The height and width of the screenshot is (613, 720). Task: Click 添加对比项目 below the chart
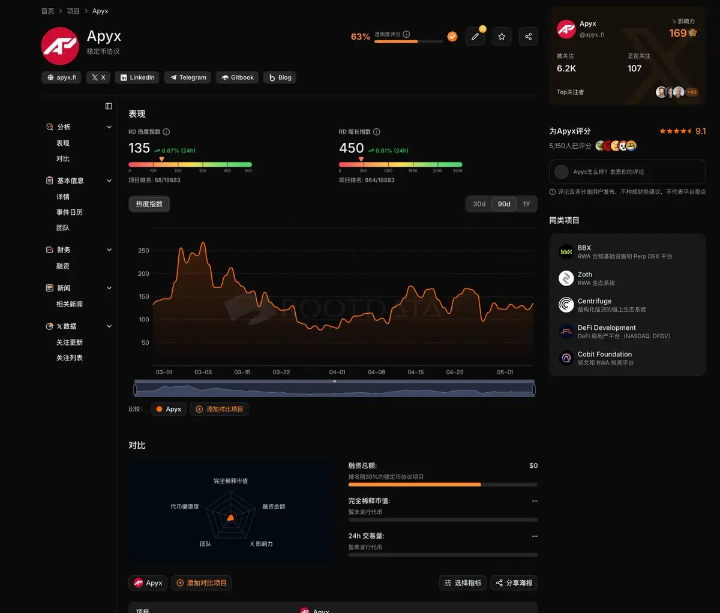pos(220,409)
